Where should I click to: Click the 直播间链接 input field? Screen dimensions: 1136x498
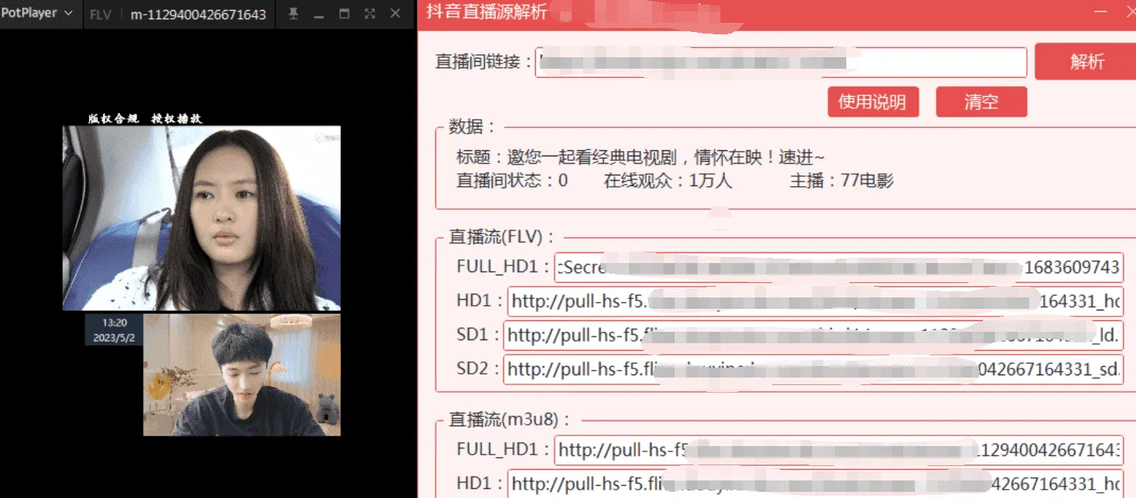pyautogui.click(x=781, y=63)
